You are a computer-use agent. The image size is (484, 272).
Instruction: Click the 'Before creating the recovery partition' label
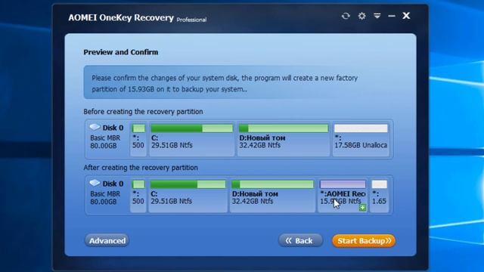(143, 112)
